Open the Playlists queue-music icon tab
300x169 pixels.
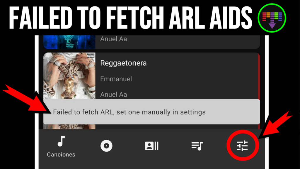point(197,146)
